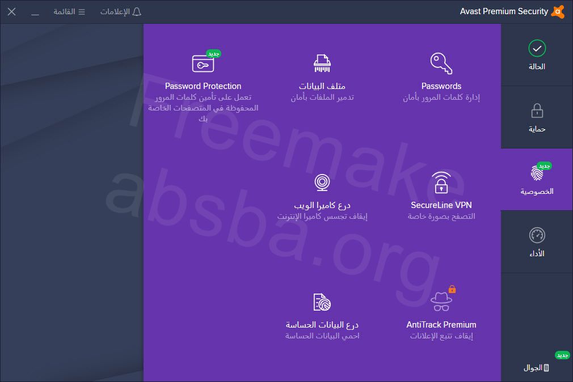Click the hamburger menu icon next to القائمة
573x382 pixels.
[x=82, y=12]
